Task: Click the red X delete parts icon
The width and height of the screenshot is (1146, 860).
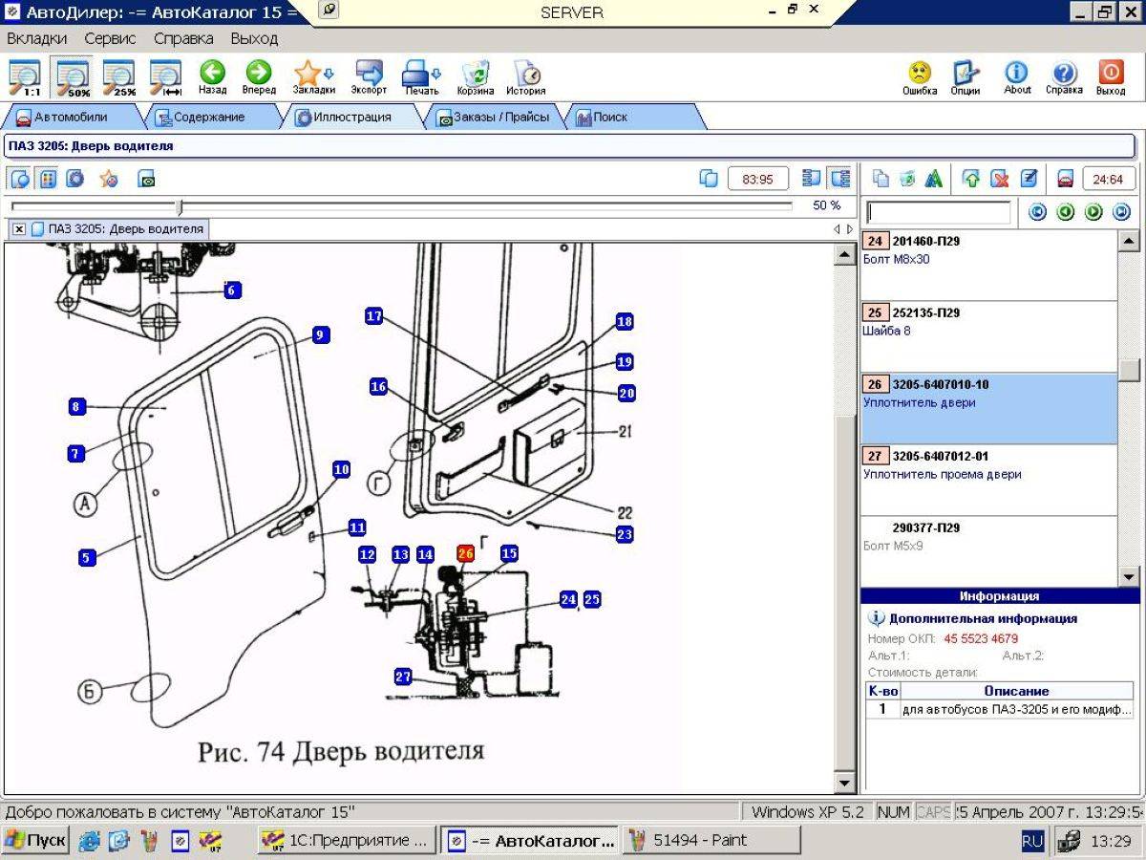Action: (x=1000, y=179)
